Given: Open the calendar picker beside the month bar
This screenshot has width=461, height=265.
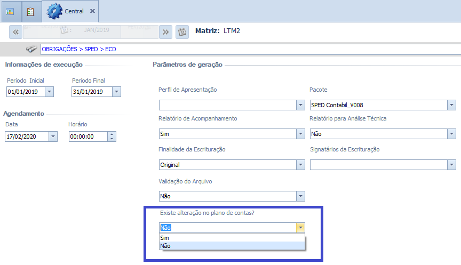Looking at the screenshot, I should (x=181, y=31).
